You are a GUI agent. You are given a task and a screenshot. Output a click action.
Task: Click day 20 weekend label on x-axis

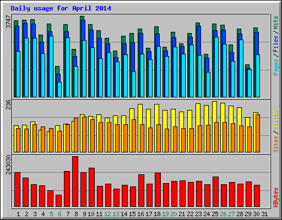click(x=173, y=214)
